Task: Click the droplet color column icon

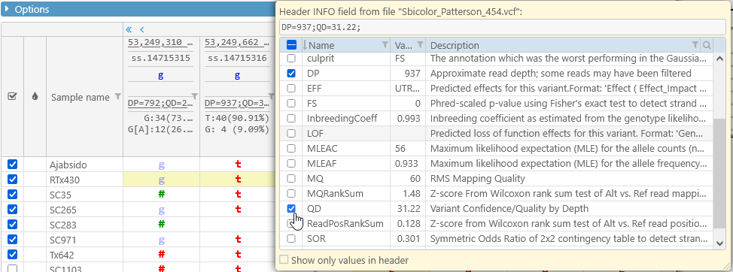Action: (35, 97)
